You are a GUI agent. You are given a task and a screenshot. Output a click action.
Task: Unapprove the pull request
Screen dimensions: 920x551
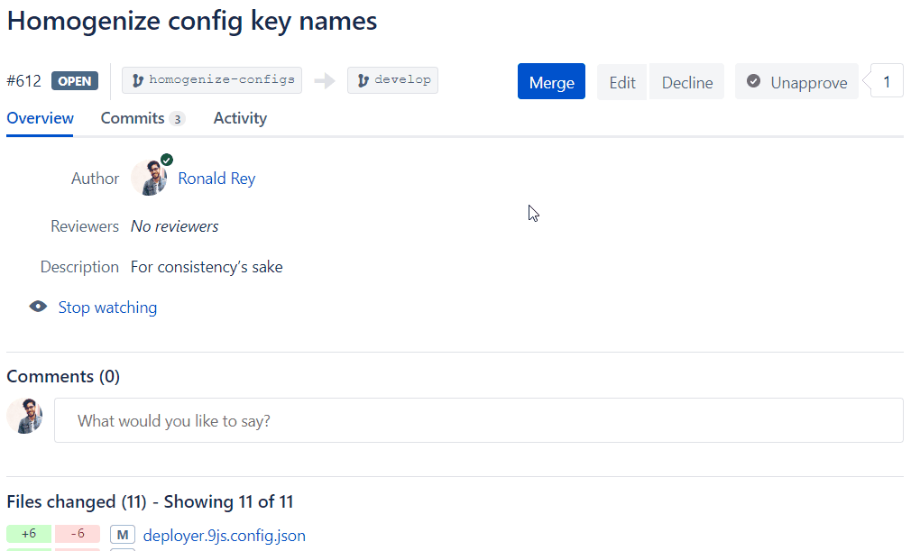pos(796,81)
